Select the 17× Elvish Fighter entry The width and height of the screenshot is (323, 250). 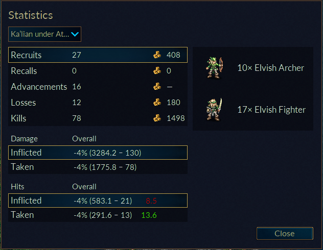[253, 110]
